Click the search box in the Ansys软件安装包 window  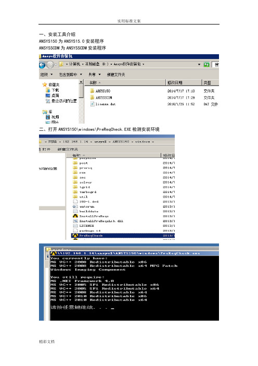(x=216, y=65)
